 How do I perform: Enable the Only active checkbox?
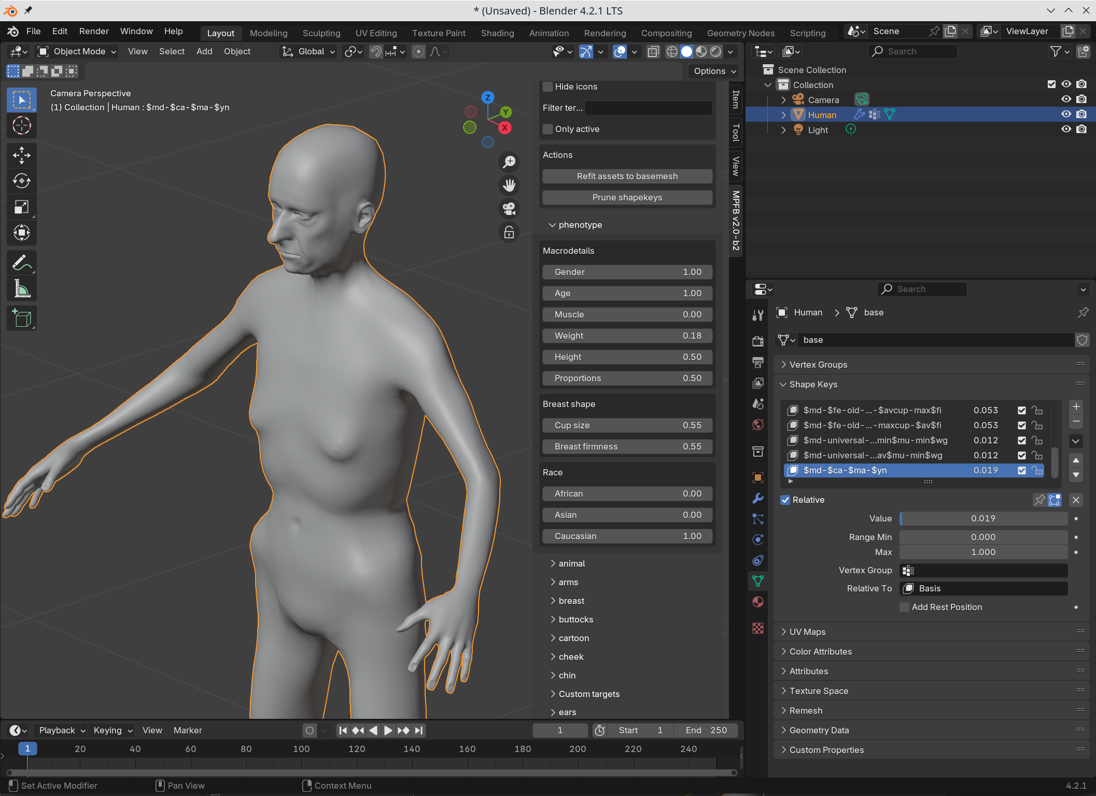click(x=547, y=129)
